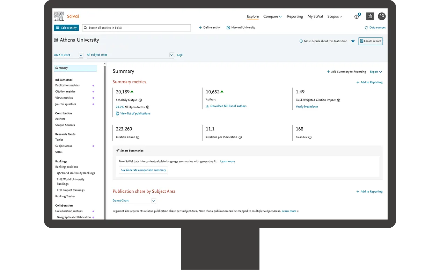Open the 2022 to 2024 year range dropdown
This screenshot has width=440, height=270.
click(81, 55)
